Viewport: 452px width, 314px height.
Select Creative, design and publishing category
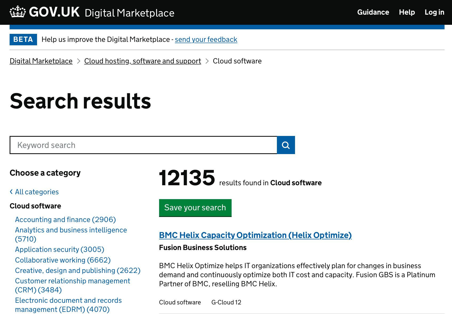click(x=78, y=271)
